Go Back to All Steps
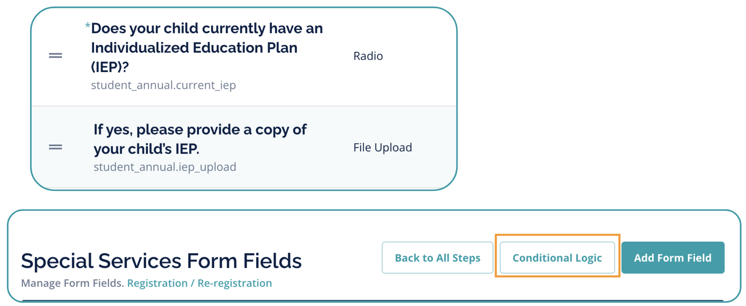The height and width of the screenshot is (306, 746). pos(437,258)
